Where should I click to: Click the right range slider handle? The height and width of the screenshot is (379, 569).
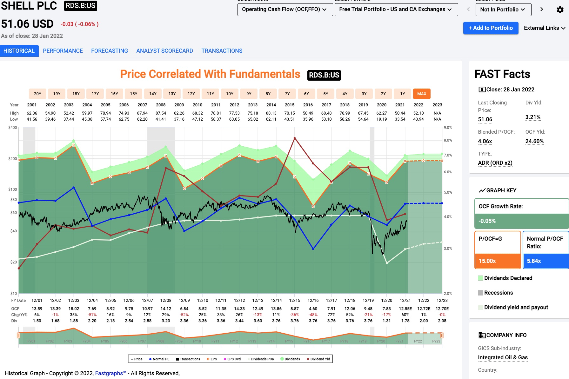(x=442, y=335)
